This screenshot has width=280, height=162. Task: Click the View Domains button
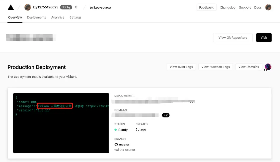point(249,67)
